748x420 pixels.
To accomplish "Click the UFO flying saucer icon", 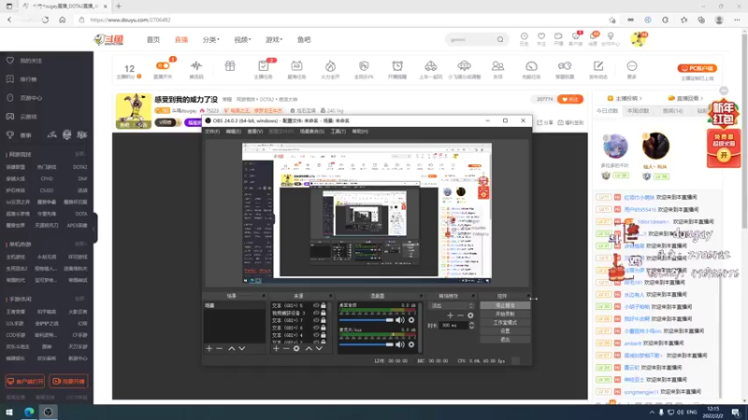I will click(464, 65).
